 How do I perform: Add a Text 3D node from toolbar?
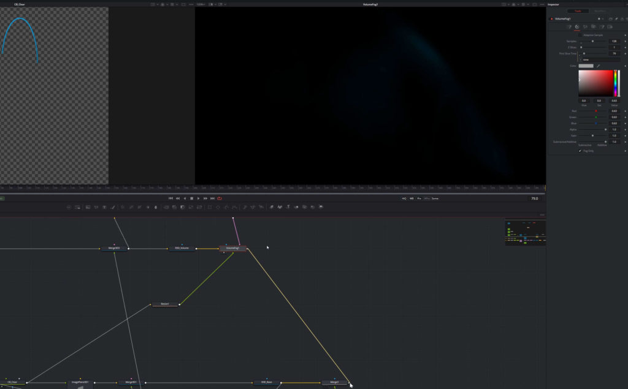coord(288,207)
